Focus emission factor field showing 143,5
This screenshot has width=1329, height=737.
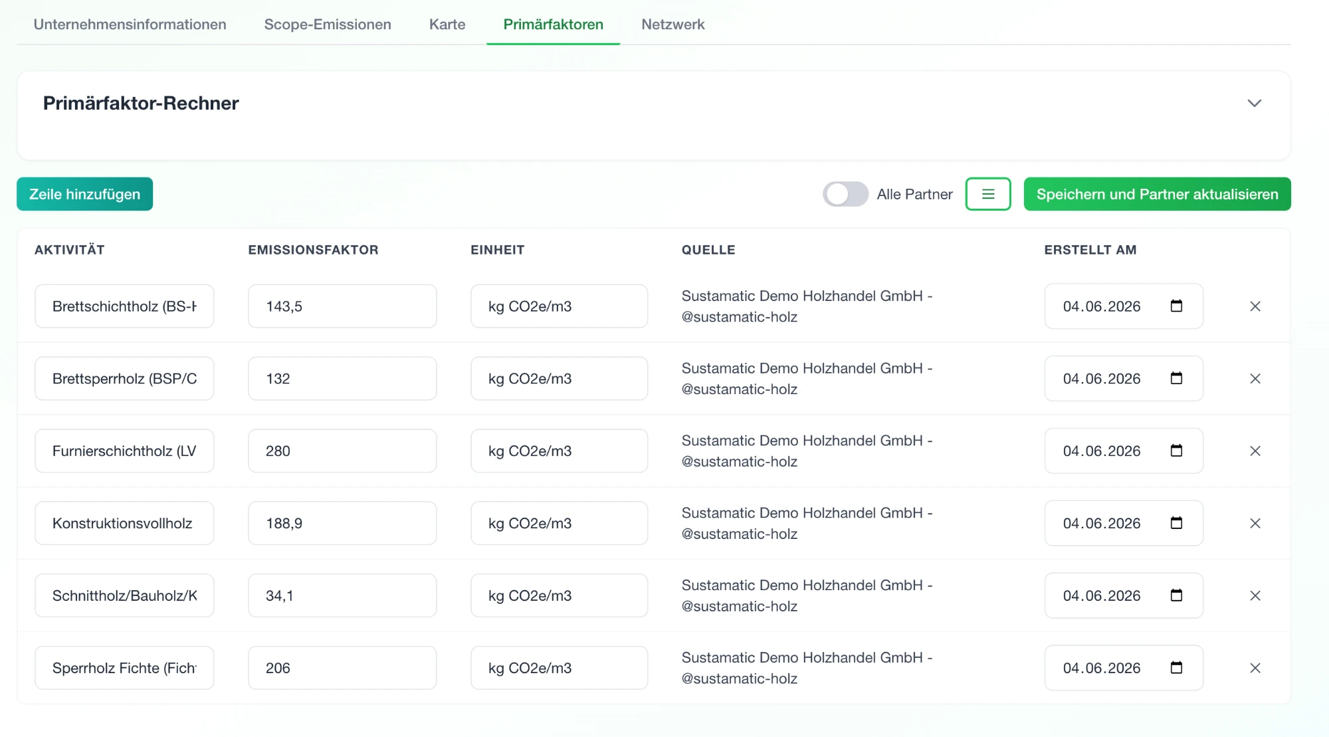point(342,306)
